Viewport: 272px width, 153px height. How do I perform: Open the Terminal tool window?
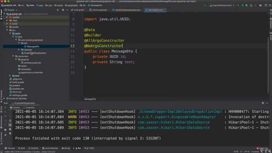point(10,148)
